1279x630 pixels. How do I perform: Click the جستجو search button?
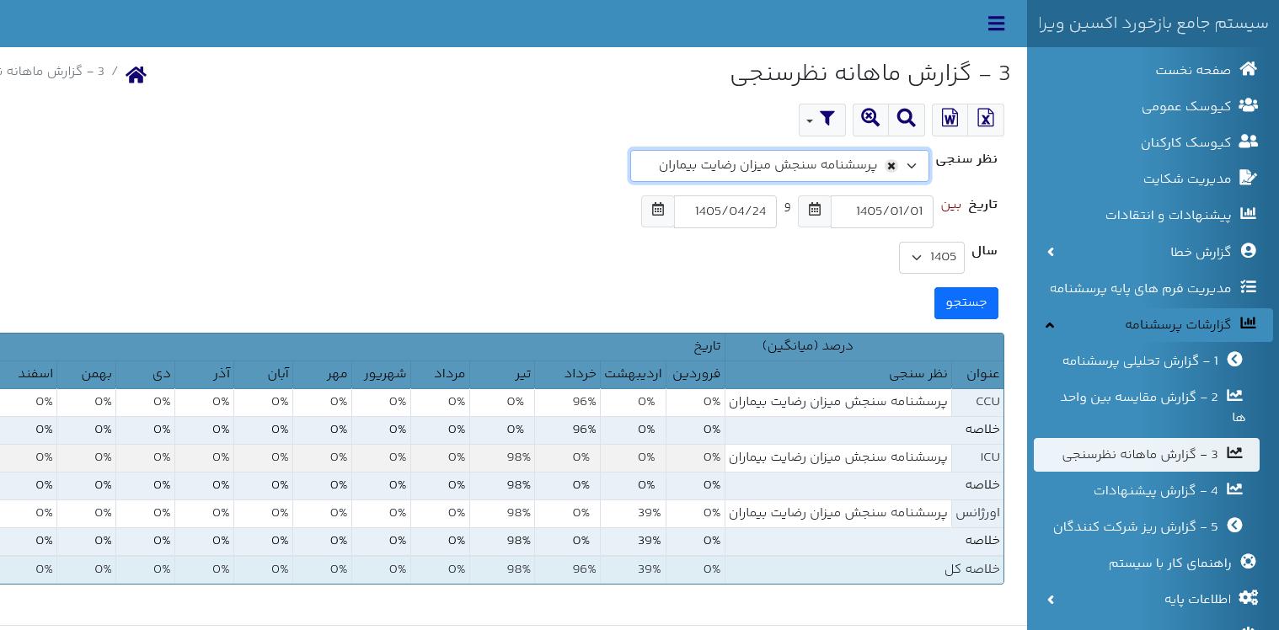click(966, 303)
